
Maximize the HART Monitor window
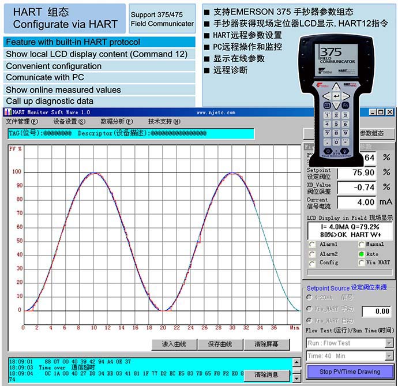381,112
